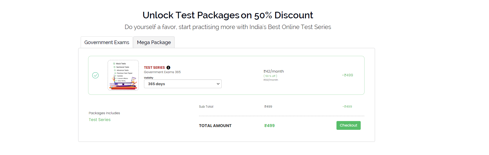Click the green 50 % off label
This screenshot has height=155, width=489.
click(x=270, y=76)
